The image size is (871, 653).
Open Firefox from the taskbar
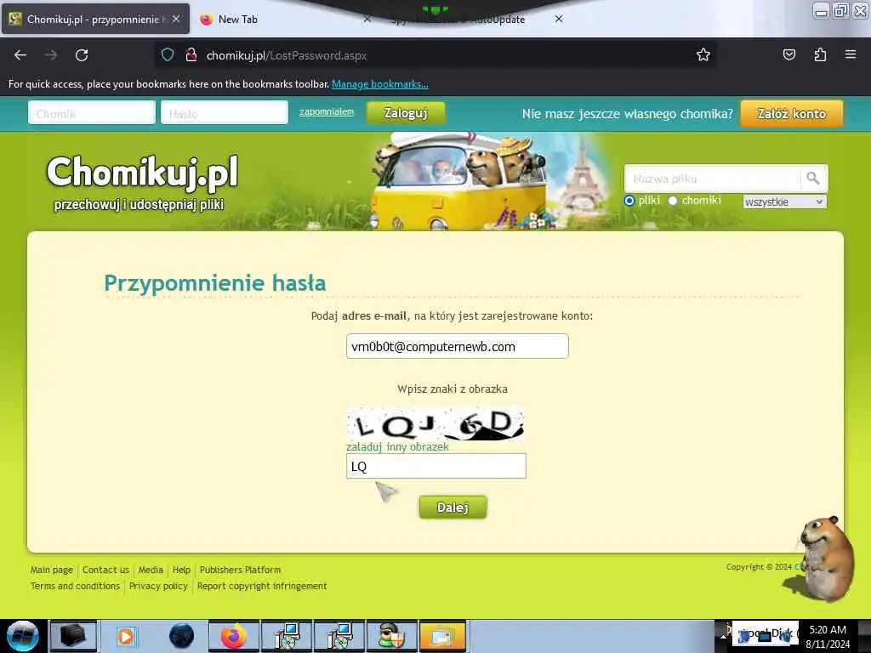234,636
